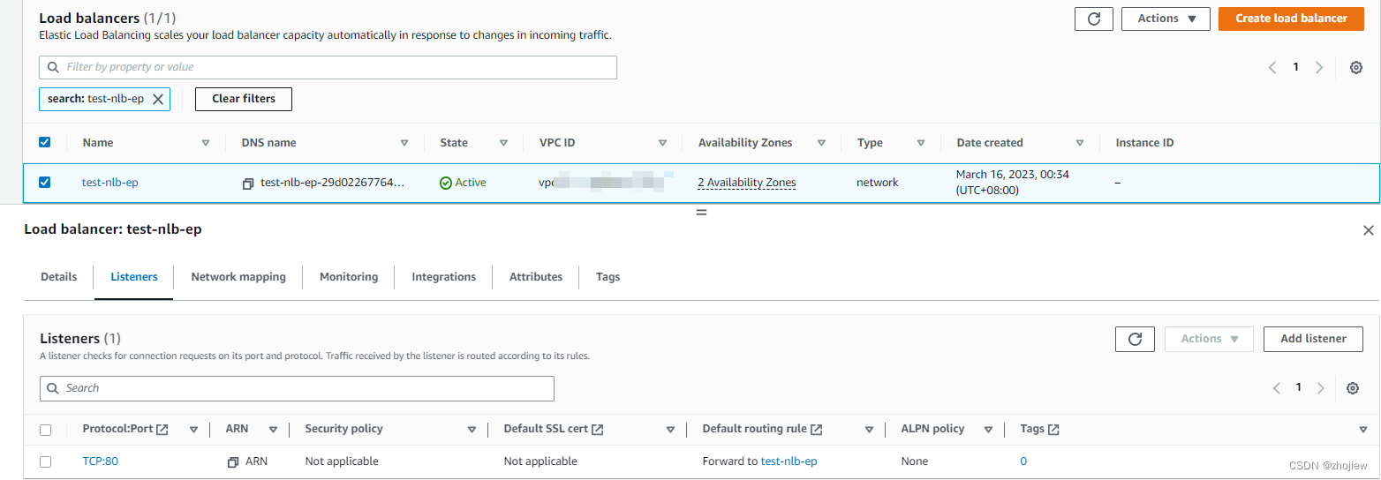This screenshot has width=1381, height=480.
Task: Open the Monitoring tab
Action: point(349,277)
